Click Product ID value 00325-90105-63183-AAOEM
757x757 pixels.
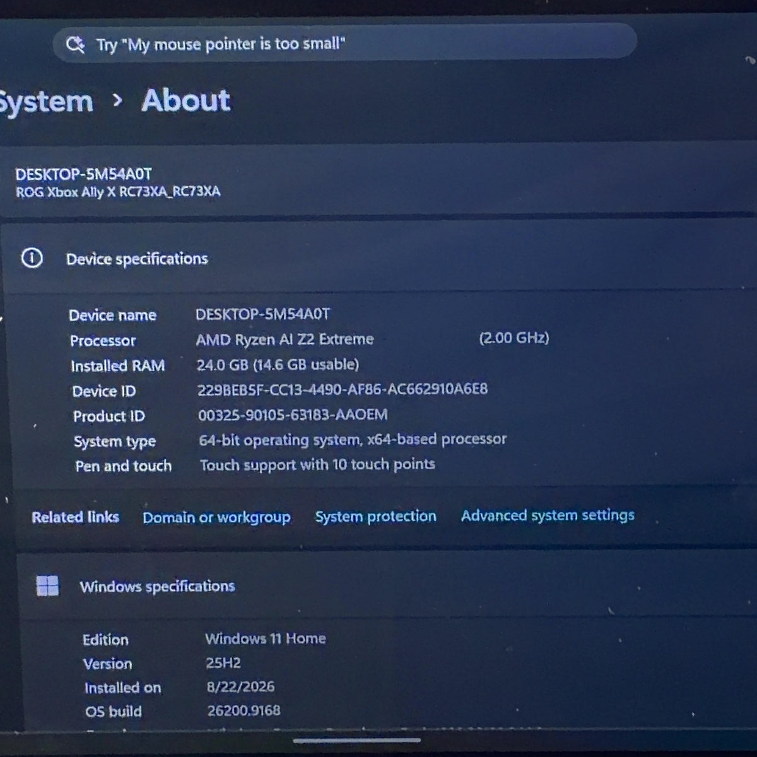293,415
